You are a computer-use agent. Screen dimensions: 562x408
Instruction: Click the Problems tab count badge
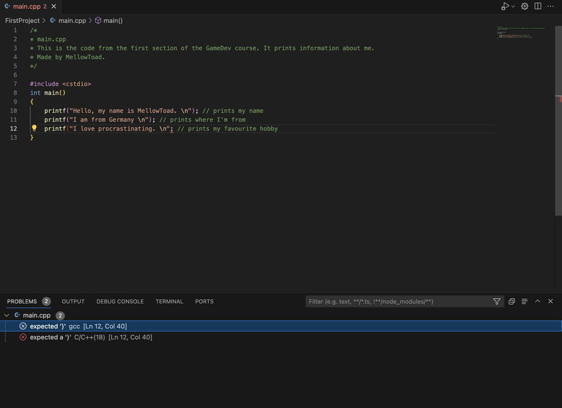point(46,301)
